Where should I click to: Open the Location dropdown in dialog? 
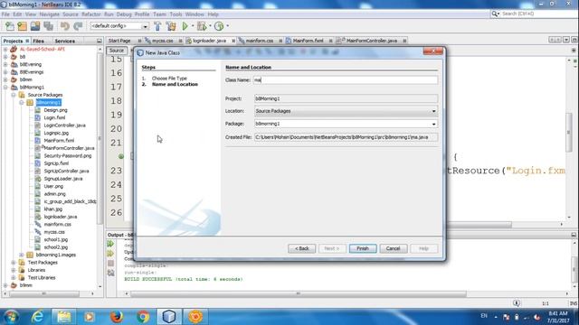coord(434,111)
